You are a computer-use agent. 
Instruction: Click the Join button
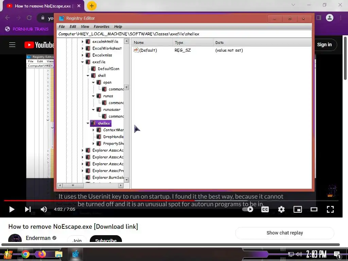(77, 240)
